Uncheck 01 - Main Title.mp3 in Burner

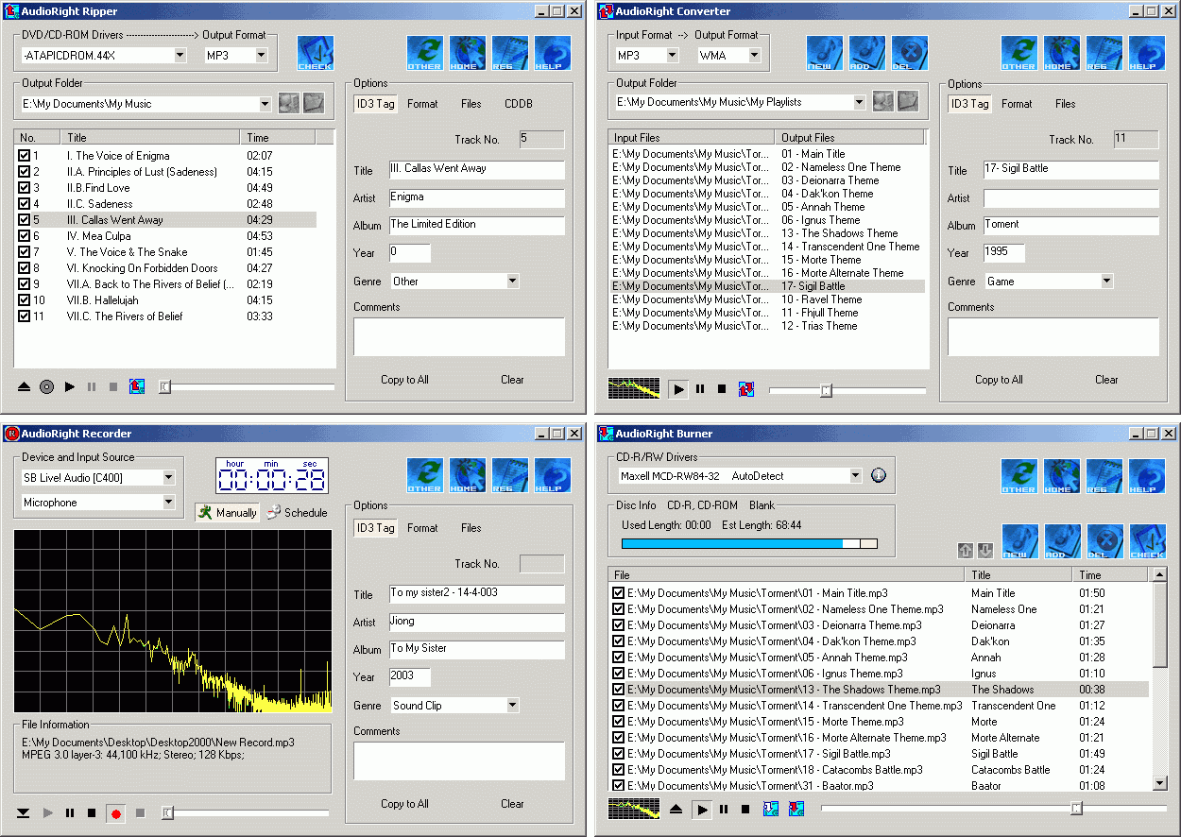pos(619,593)
